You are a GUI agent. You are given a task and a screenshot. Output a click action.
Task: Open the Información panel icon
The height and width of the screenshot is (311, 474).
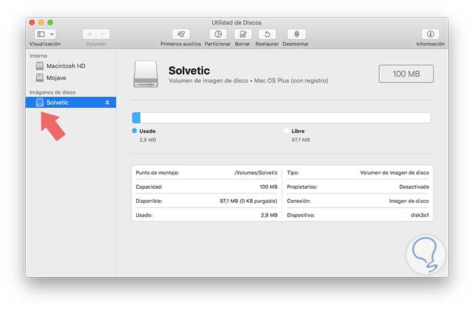point(430,34)
